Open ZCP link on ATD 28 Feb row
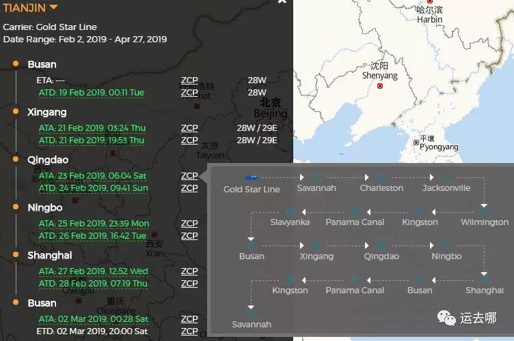514x341 pixels. pos(189,284)
